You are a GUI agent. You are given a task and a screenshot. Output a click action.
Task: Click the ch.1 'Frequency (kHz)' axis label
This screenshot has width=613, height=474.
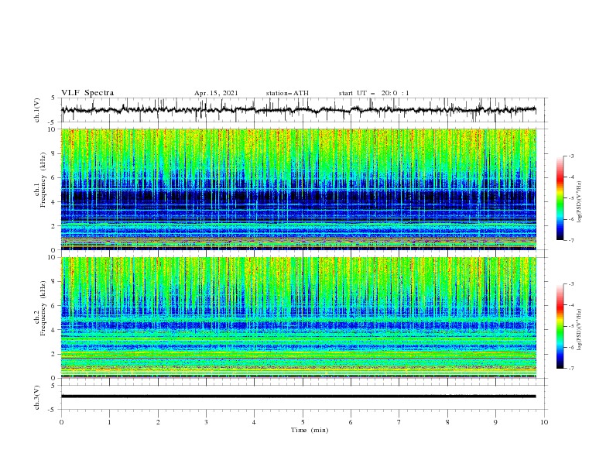tap(43, 180)
